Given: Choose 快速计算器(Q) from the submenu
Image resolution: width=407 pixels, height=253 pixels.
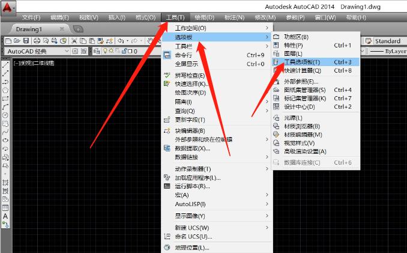Looking at the screenshot, I should (316, 71).
